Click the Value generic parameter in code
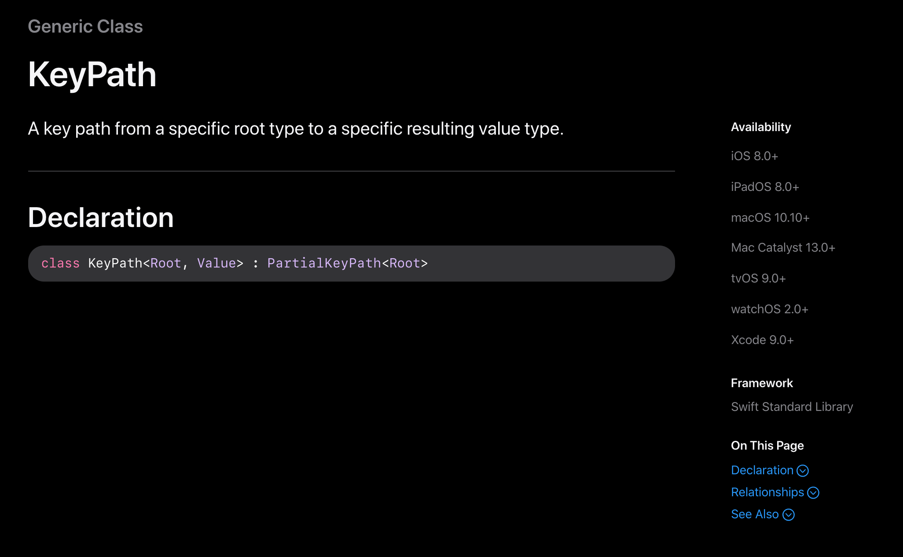The width and height of the screenshot is (903, 557). pyautogui.click(x=217, y=263)
